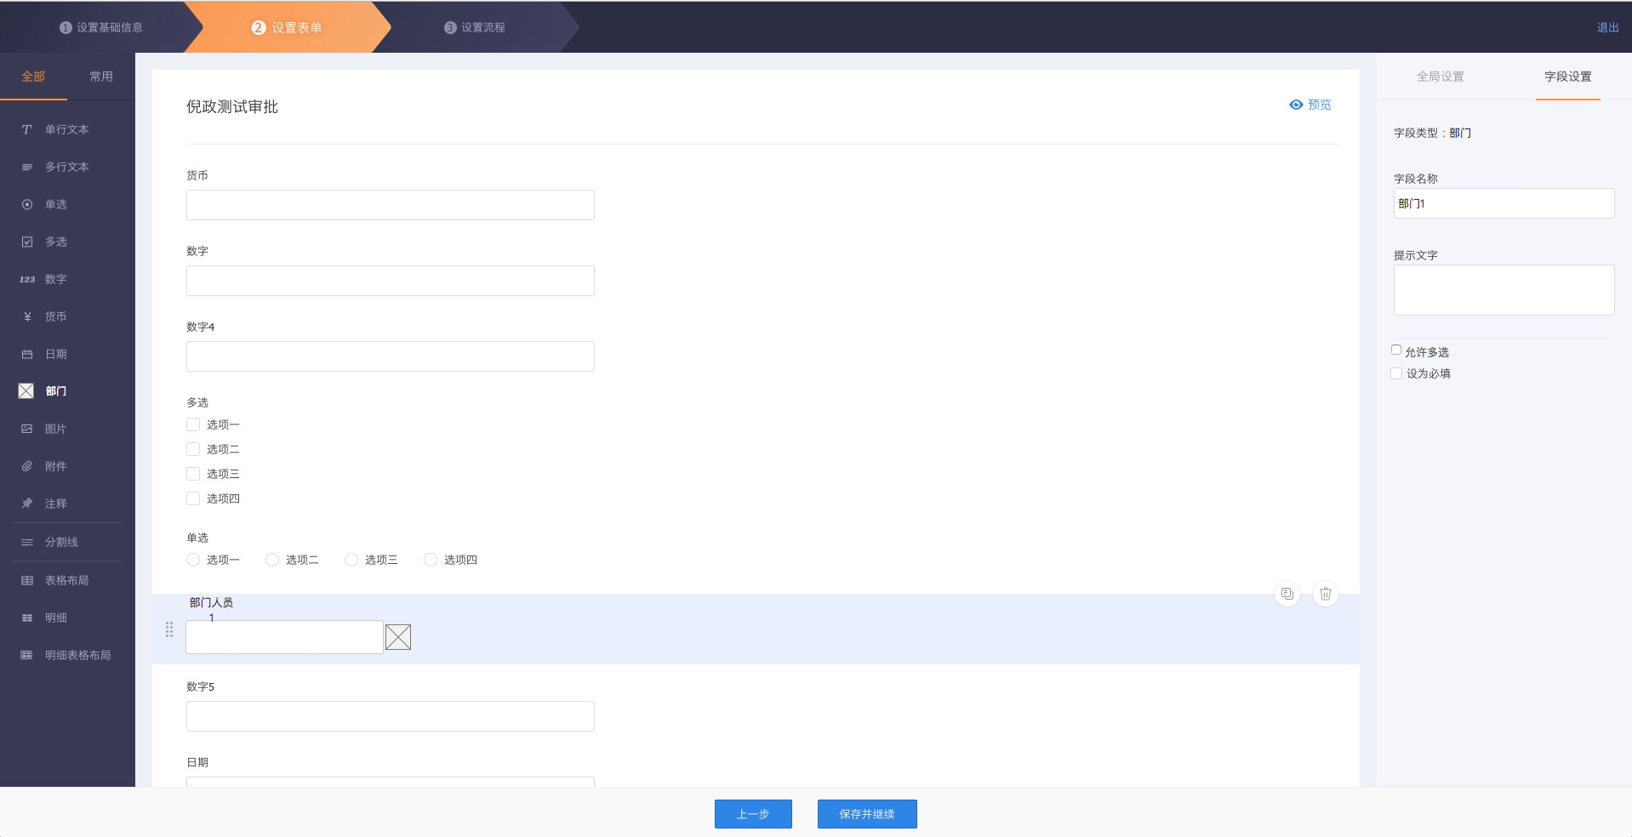
Task: Click the 部门 component icon in sidebar
Action: (x=26, y=390)
